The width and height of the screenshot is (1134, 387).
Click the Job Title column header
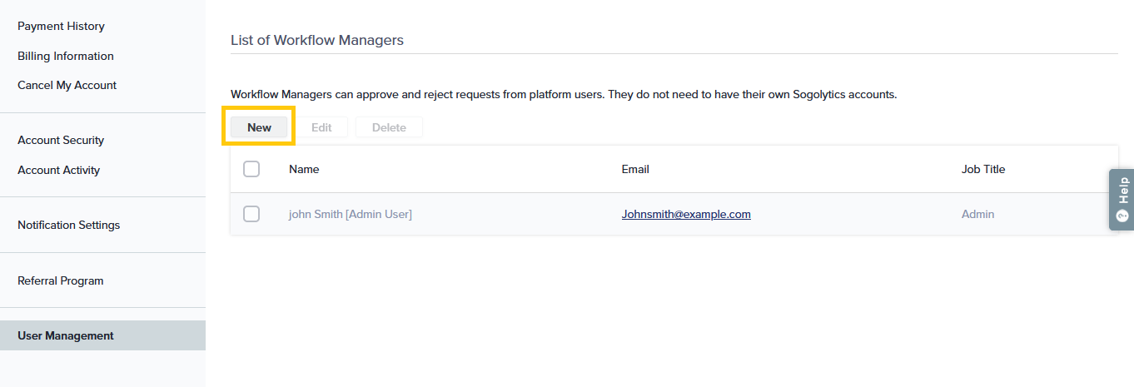983,169
